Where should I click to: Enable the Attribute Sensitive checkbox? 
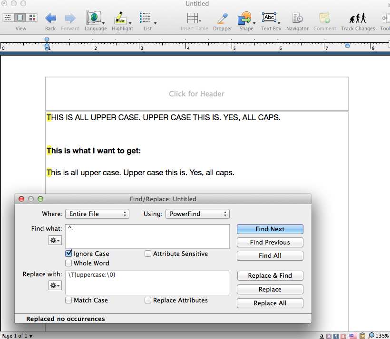pyautogui.click(x=148, y=254)
